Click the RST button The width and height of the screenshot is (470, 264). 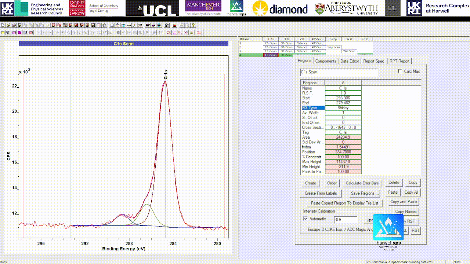pyautogui.click(x=415, y=230)
